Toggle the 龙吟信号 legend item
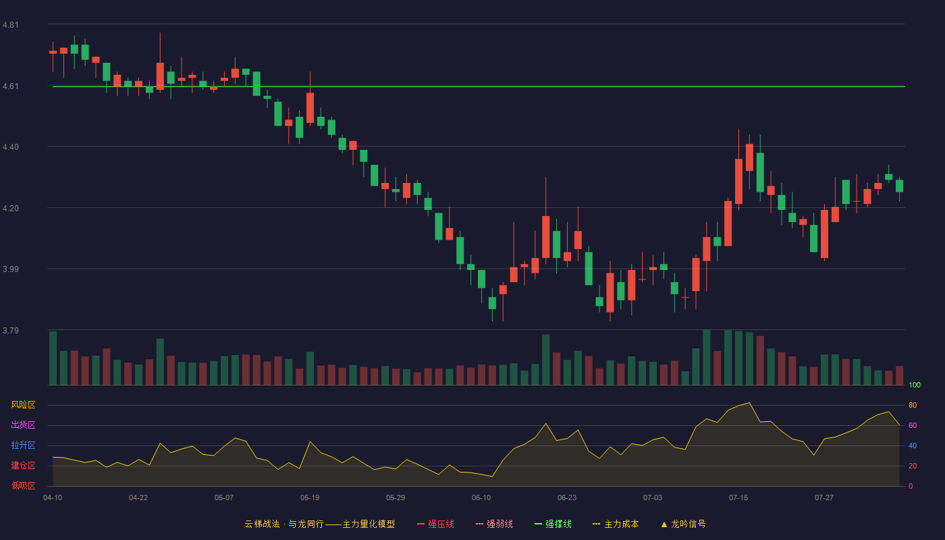 pyautogui.click(x=682, y=524)
